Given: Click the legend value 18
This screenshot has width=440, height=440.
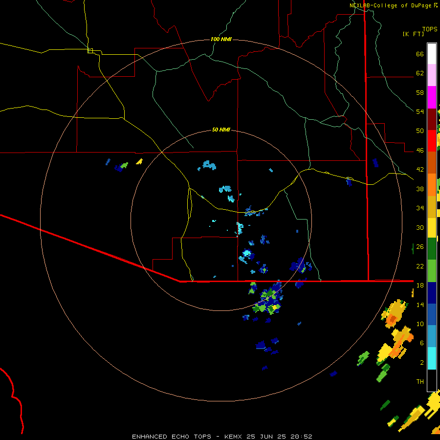Looking at the screenshot, I should pos(420,285).
